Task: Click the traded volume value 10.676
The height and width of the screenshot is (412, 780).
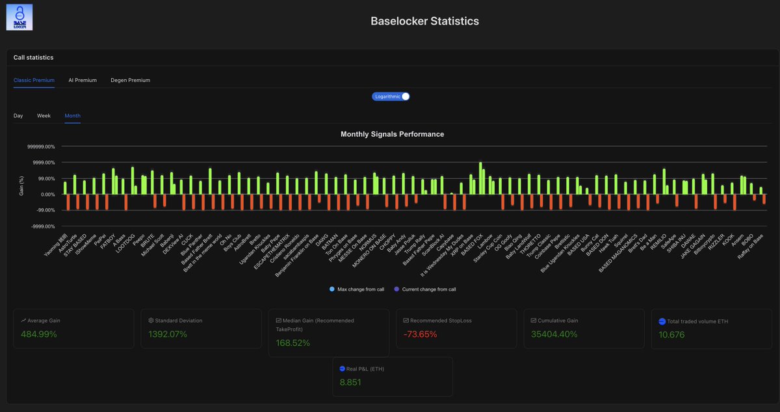Action: [x=671, y=335]
